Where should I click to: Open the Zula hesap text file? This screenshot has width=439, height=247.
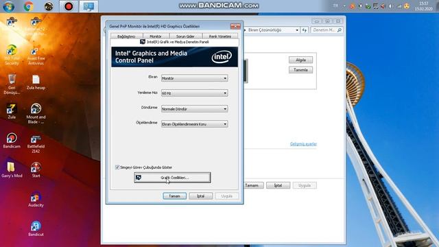coord(36,82)
